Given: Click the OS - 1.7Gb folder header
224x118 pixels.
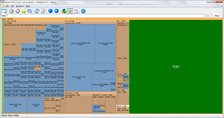Looking at the screenshot, I should (x=123, y=90).
